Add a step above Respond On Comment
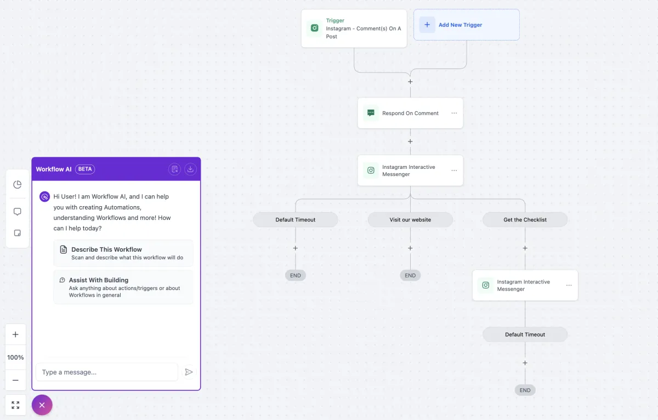This screenshot has height=420, width=658. pyautogui.click(x=410, y=82)
